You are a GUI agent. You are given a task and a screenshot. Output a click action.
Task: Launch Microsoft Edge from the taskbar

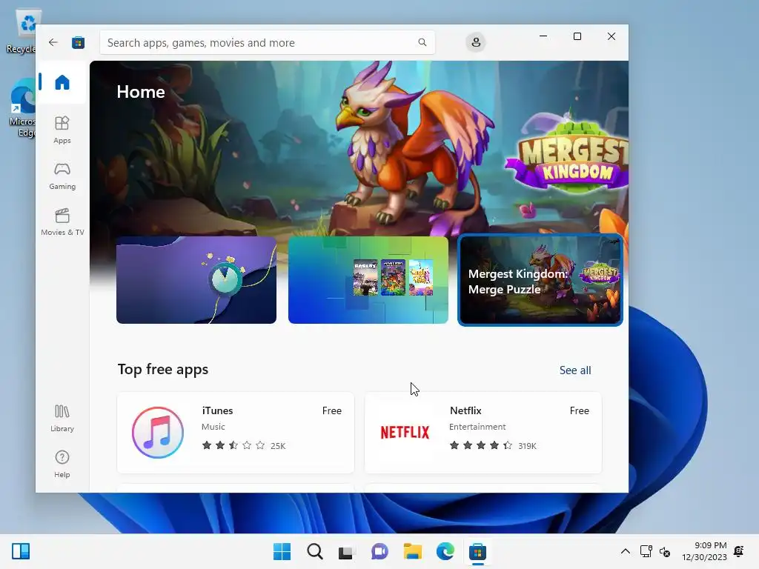(445, 551)
